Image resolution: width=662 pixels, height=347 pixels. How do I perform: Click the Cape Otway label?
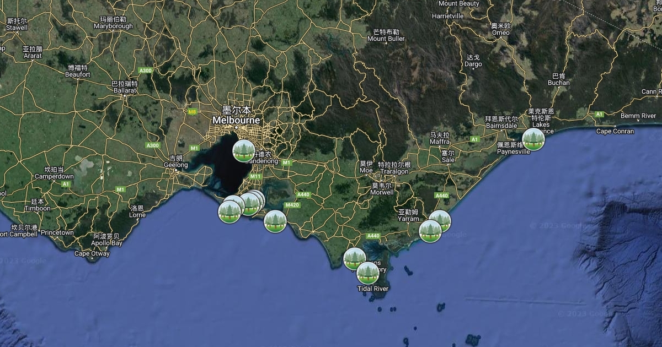[92, 254]
